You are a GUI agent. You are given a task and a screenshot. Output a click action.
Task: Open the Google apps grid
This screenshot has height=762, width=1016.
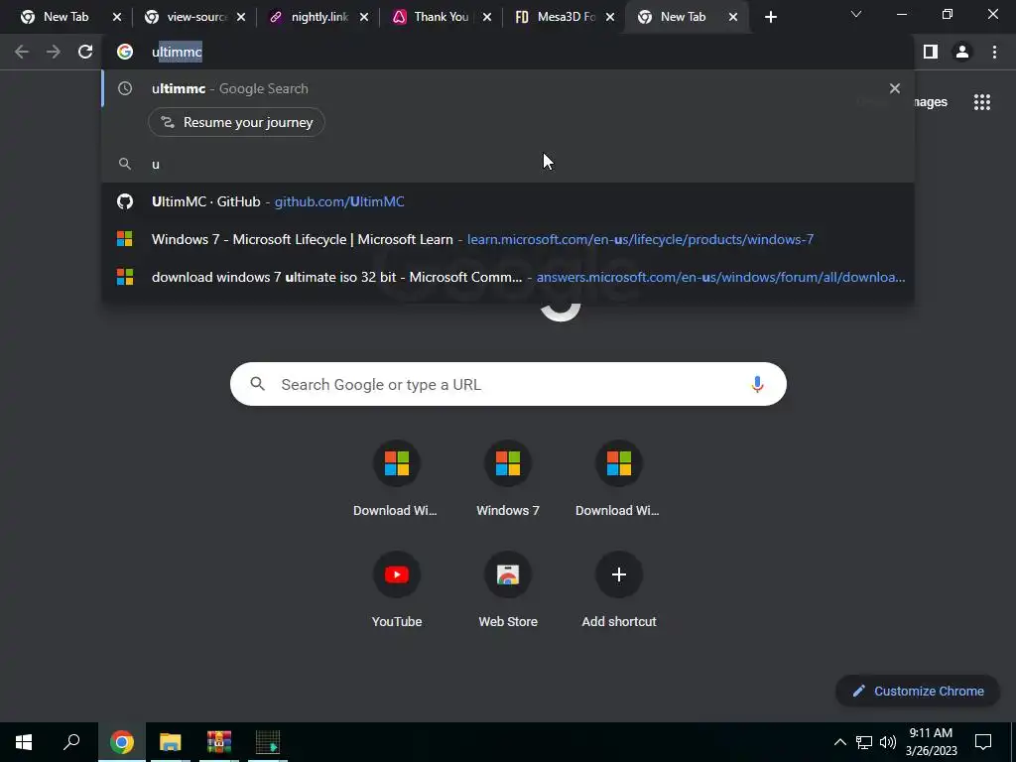coord(982,102)
